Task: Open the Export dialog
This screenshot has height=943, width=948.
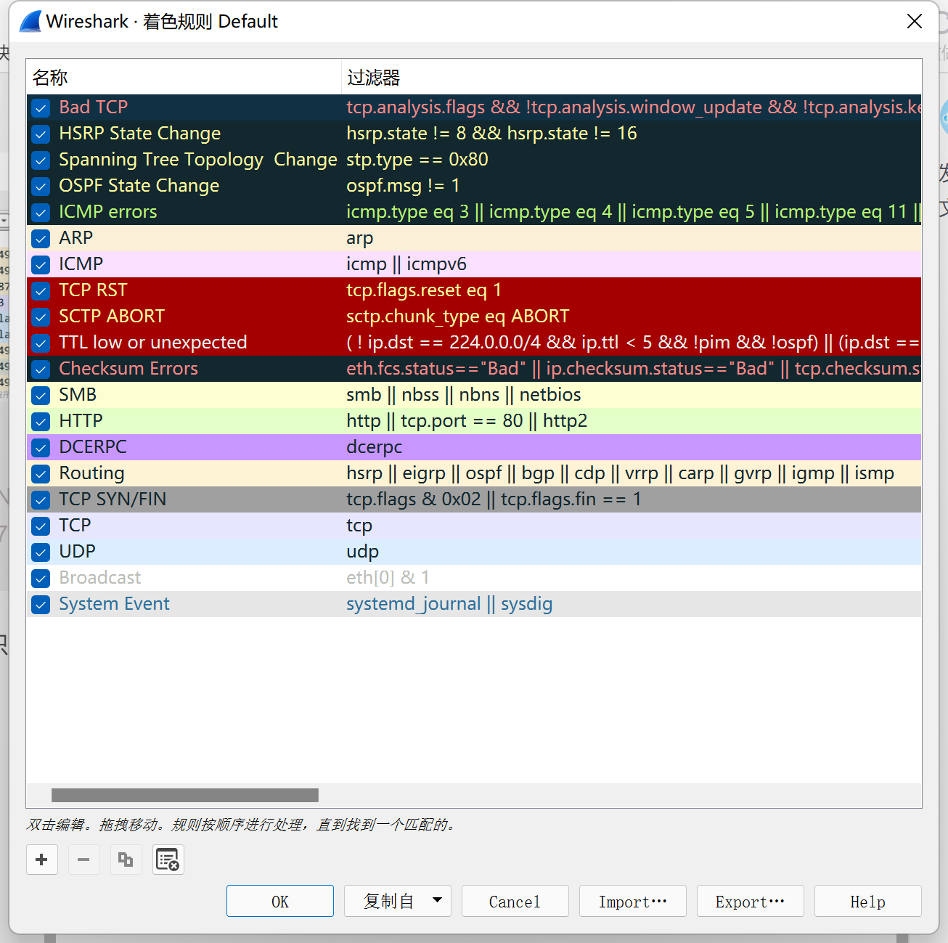Action: click(750, 901)
